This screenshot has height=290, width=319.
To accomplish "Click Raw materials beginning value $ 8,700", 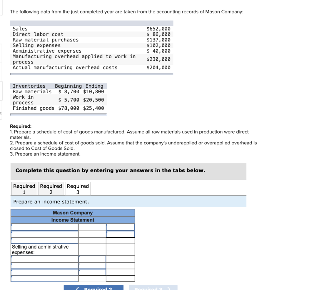I will coord(69,92).
